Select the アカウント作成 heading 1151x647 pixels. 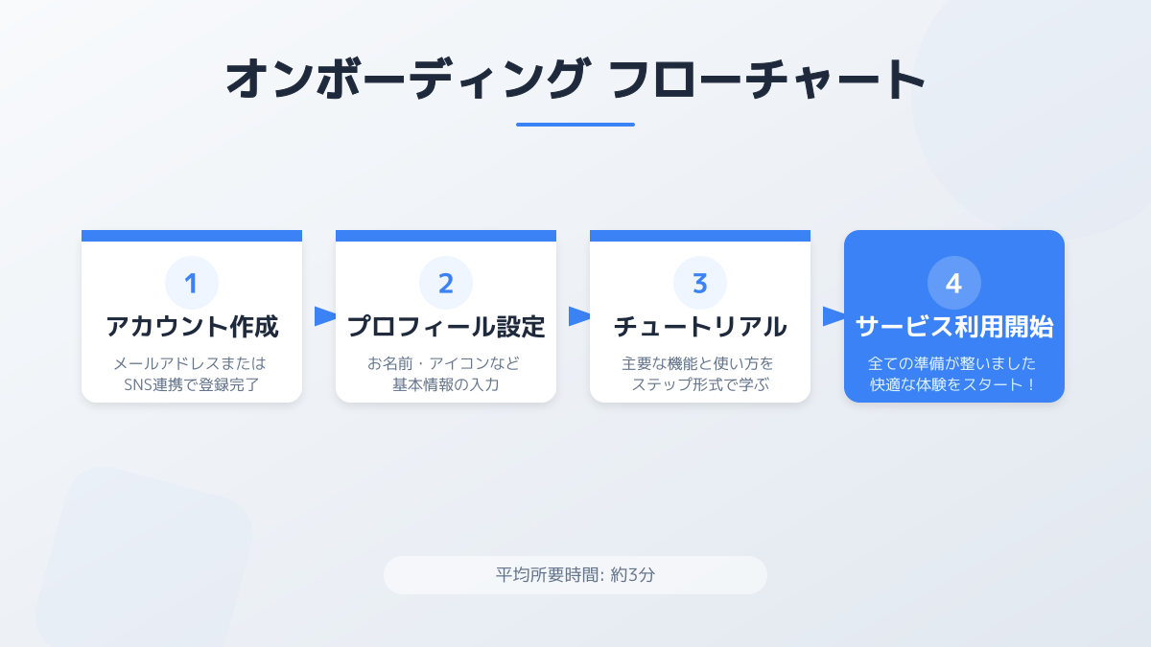coord(192,327)
